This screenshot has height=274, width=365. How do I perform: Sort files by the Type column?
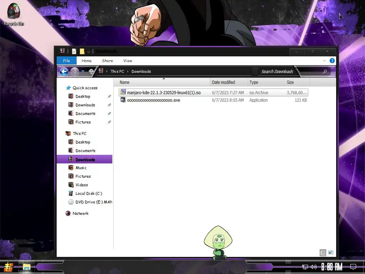pyautogui.click(x=266, y=82)
